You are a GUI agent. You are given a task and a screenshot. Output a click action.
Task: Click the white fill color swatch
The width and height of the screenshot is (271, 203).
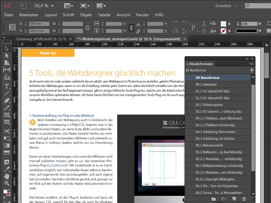click(x=223, y=24)
